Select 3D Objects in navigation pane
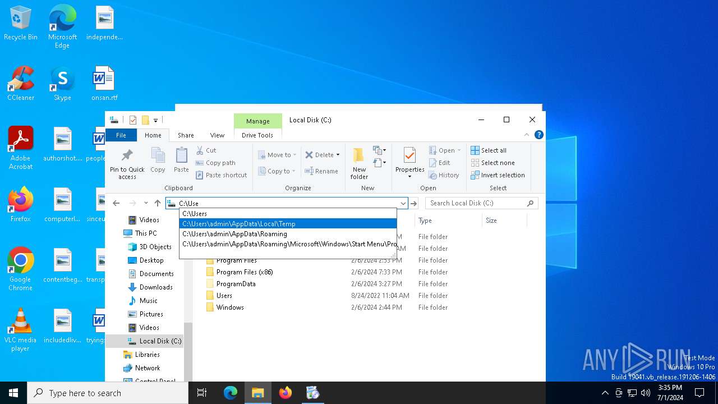Screen dimensions: 718x404 pyautogui.click(x=155, y=247)
